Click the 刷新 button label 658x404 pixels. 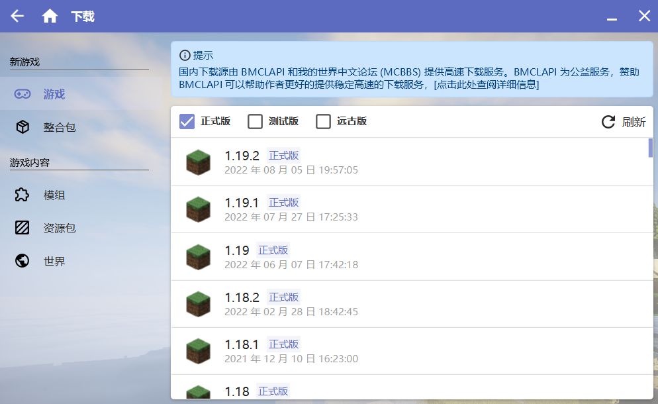[634, 122]
